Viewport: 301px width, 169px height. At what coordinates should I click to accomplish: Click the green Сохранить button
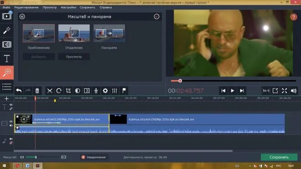pyautogui.click(x=279, y=157)
